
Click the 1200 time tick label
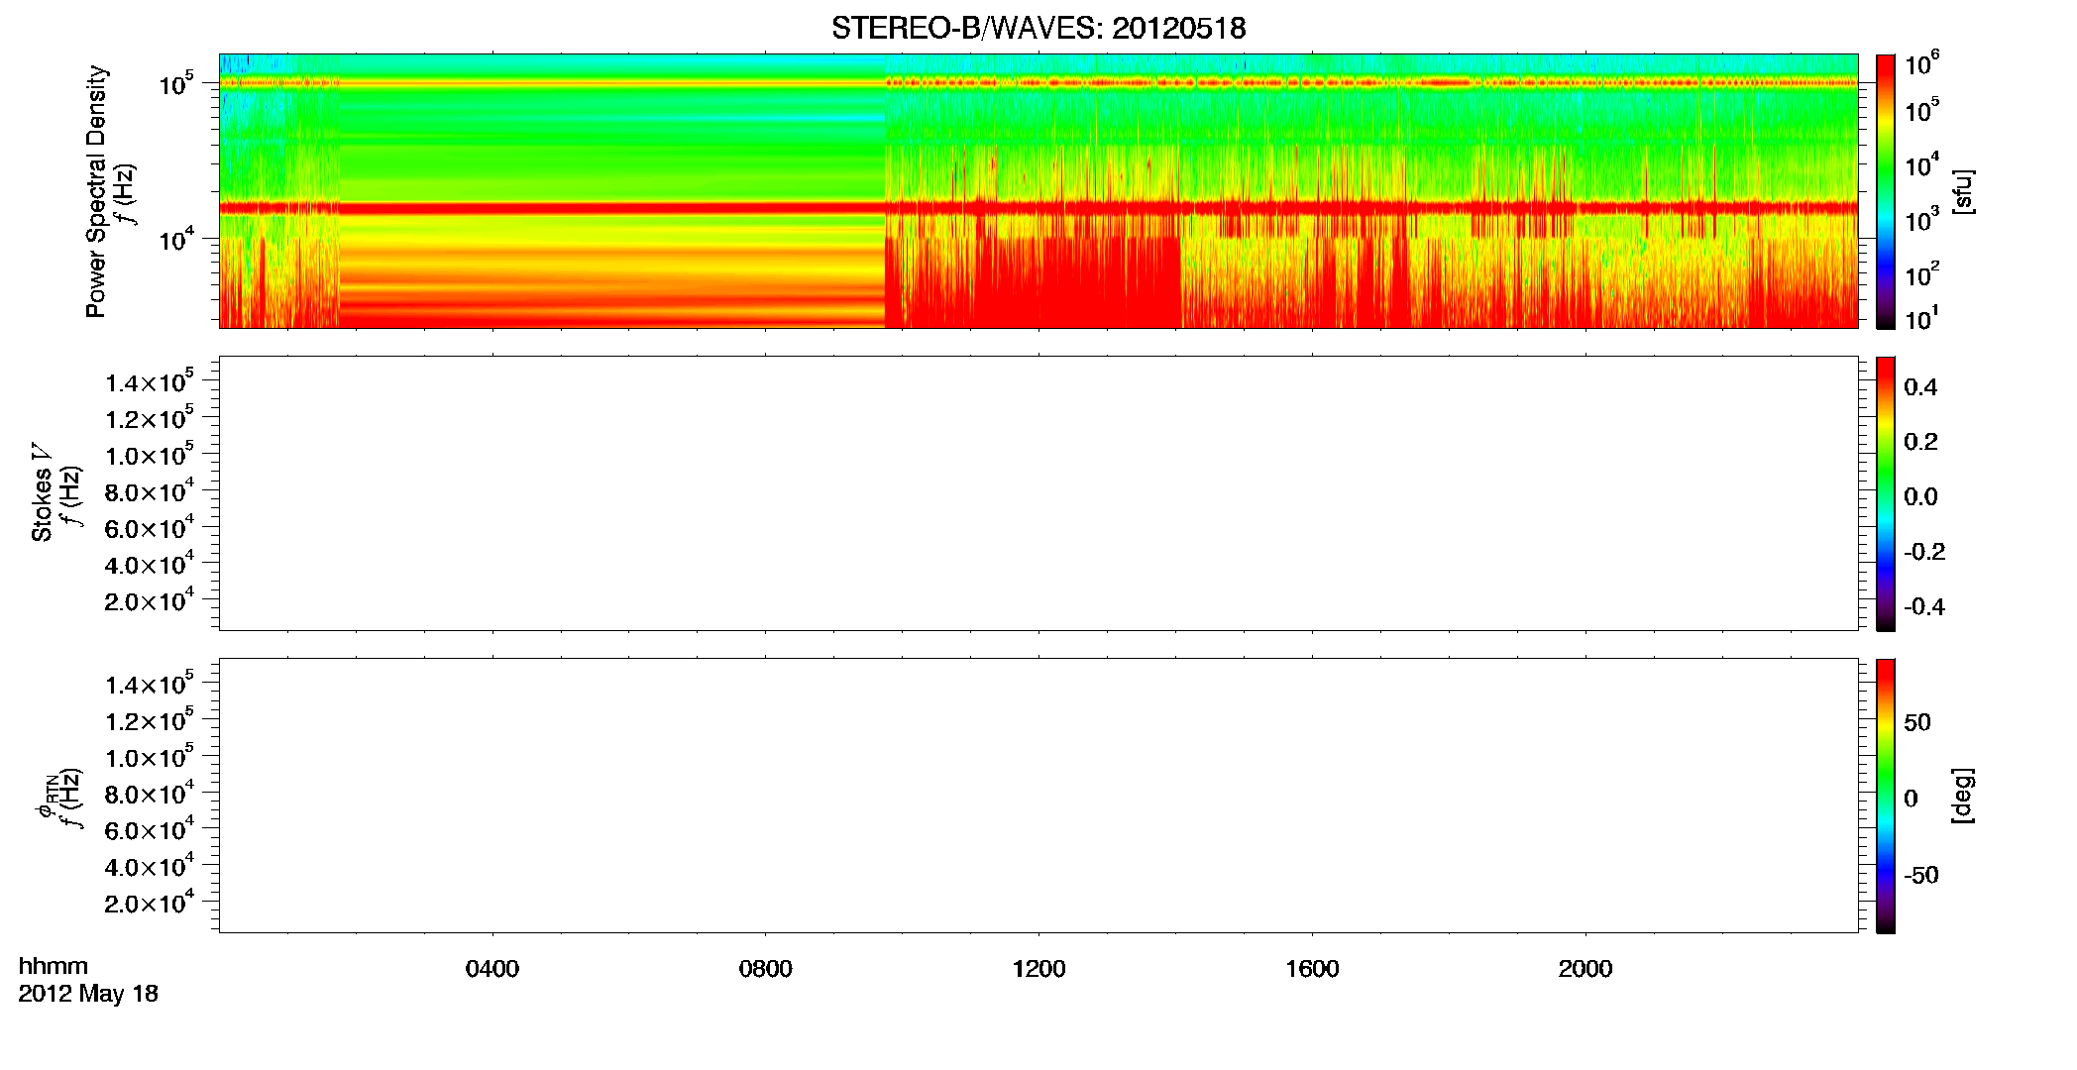click(1038, 969)
